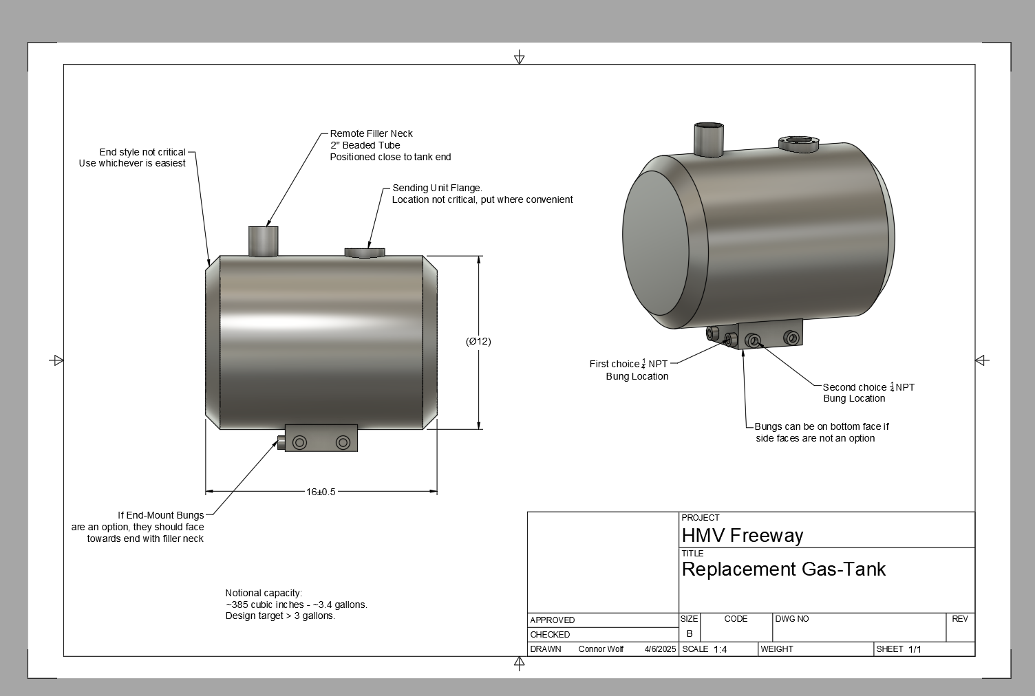This screenshot has width=1035, height=696.
Task: Click the left center mark arrow on border
Action: [x=57, y=360]
